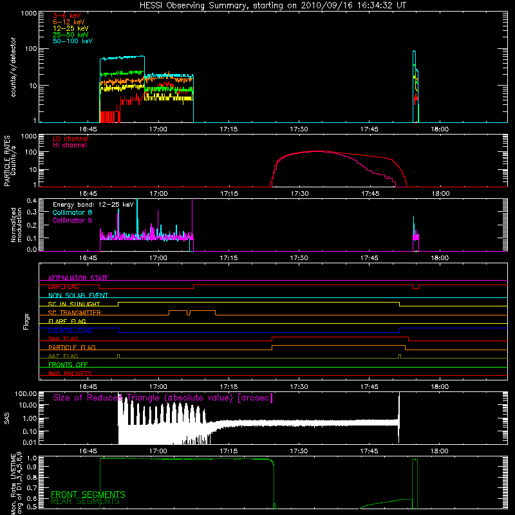Click the 17:30 tick under the count rates panel

(x=299, y=129)
